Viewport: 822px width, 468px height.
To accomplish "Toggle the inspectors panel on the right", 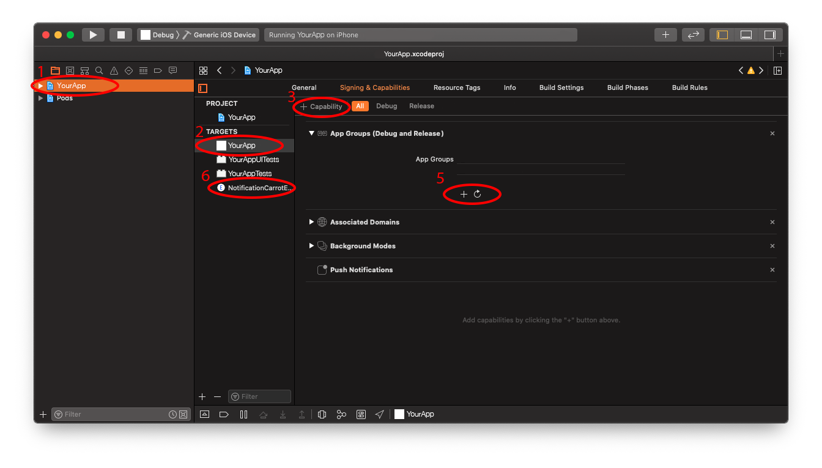I will pyautogui.click(x=770, y=35).
